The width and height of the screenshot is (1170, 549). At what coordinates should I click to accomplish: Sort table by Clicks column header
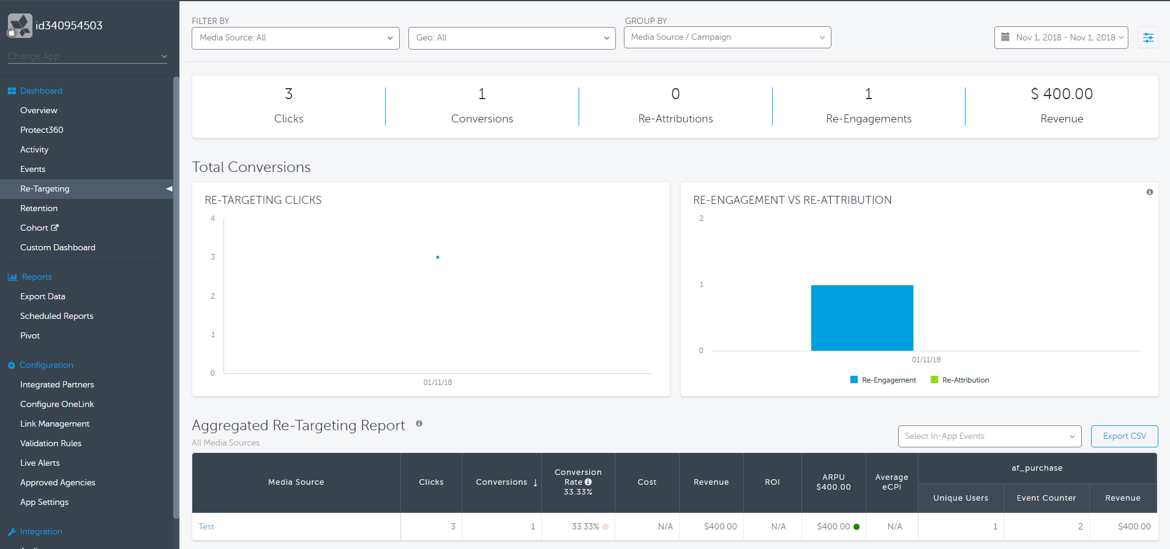(431, 483)
